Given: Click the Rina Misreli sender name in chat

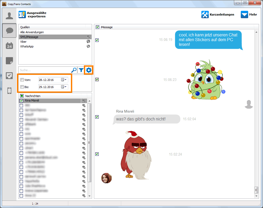Looking at the screenshot, I should coord(125,111).
